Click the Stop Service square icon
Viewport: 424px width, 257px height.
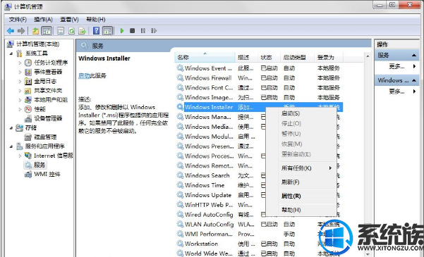(x=132, y=31)
